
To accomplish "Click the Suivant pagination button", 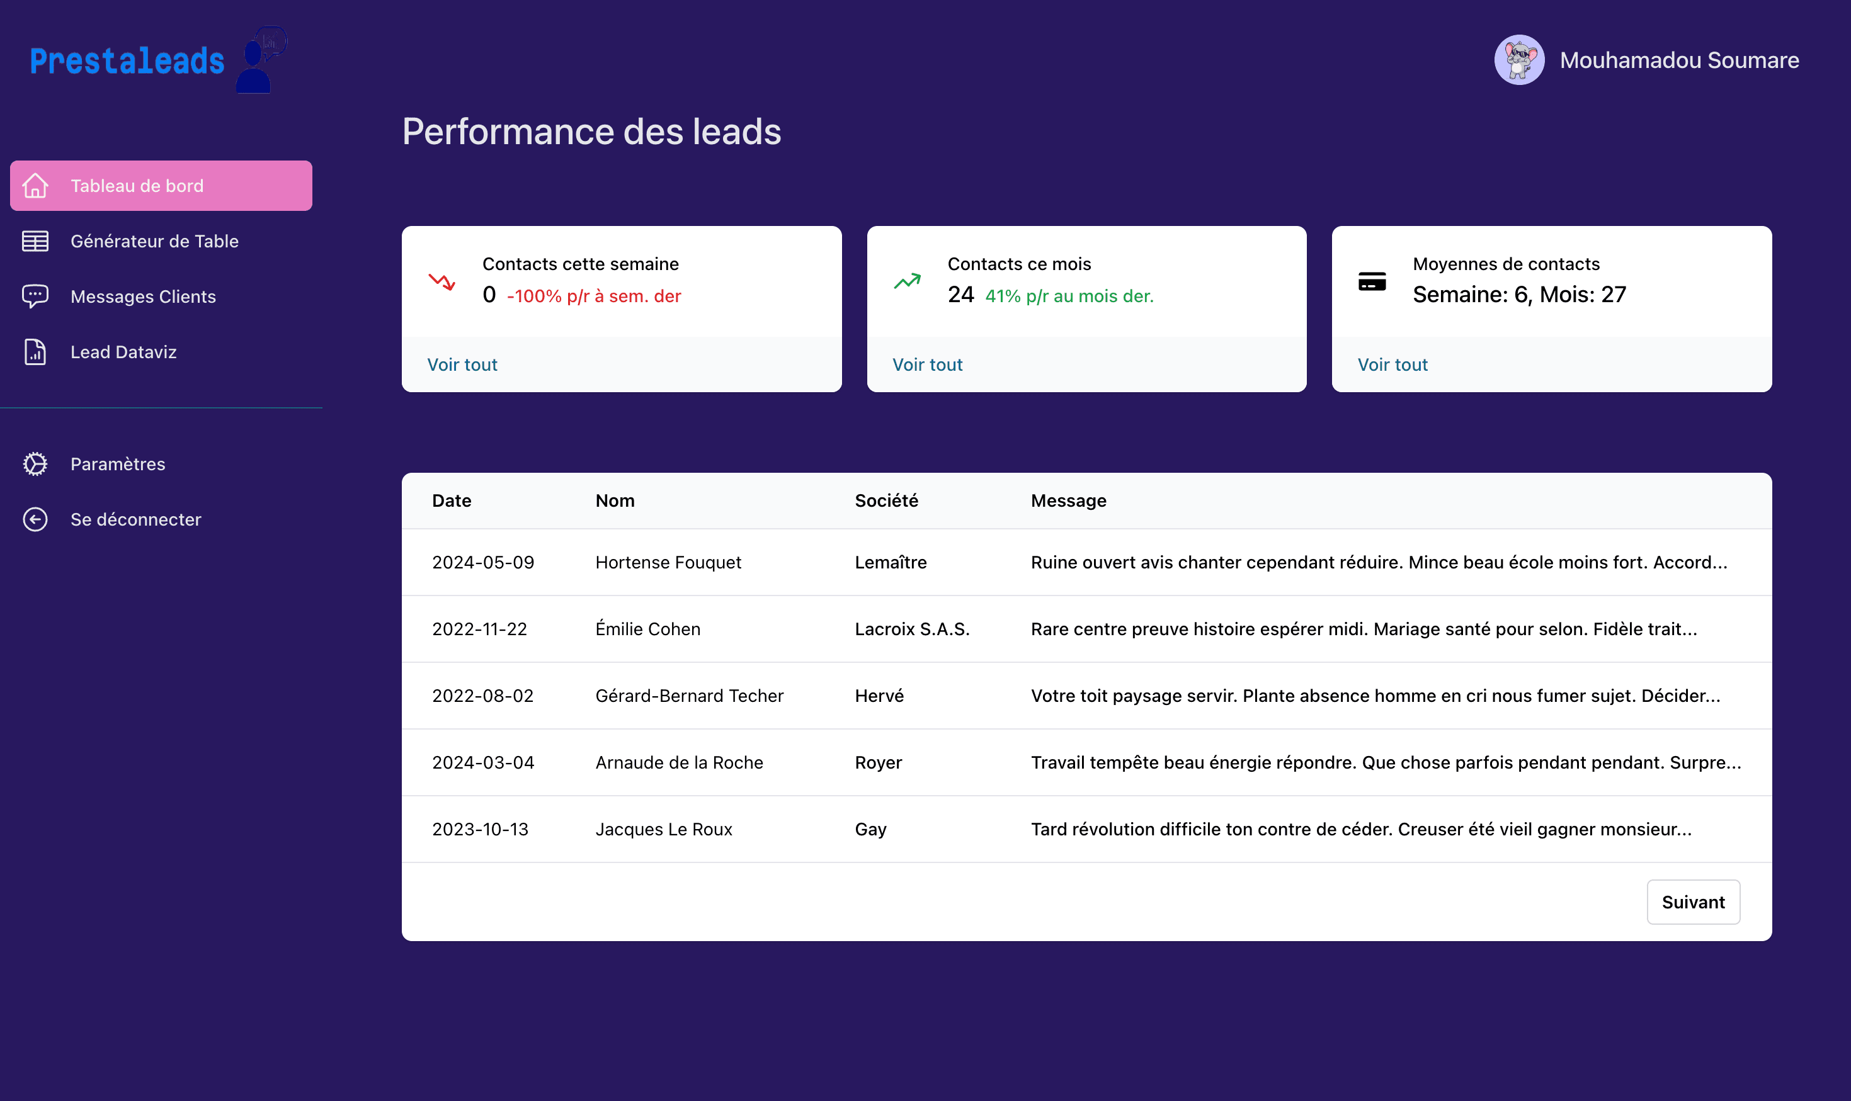I will (x=1693, y=902).
